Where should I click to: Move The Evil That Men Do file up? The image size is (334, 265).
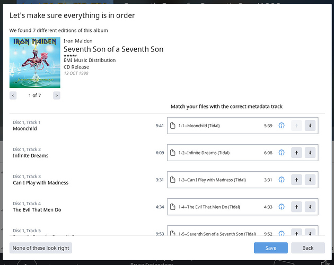(x=296, y=207)
